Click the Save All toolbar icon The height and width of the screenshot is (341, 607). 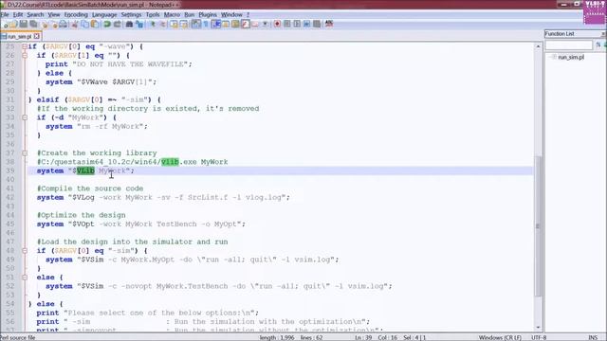[x=34, y=24]
